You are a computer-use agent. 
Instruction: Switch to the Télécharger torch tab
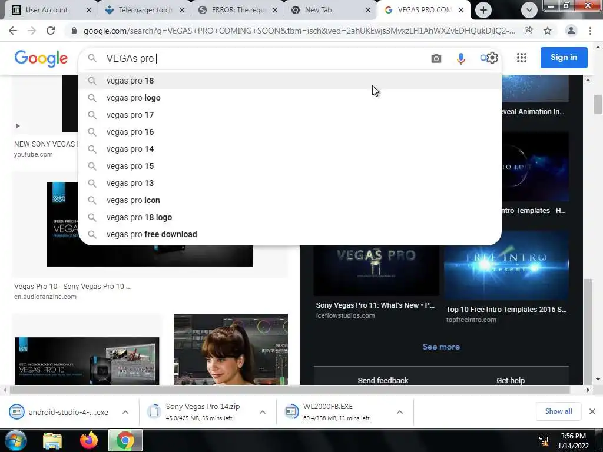(144, 10)
